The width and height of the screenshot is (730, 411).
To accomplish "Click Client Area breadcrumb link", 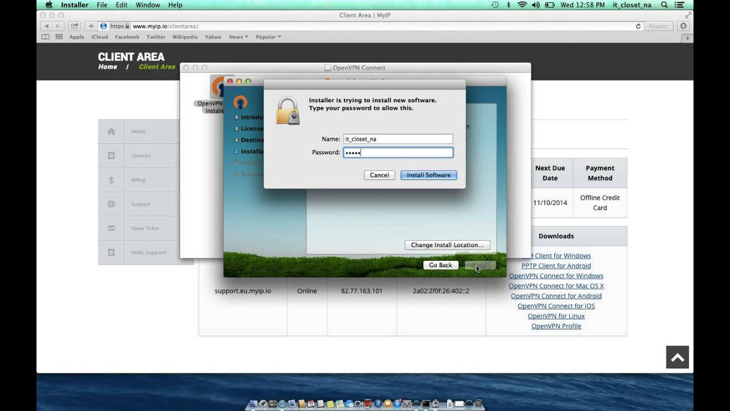I will tap(157, 67).
